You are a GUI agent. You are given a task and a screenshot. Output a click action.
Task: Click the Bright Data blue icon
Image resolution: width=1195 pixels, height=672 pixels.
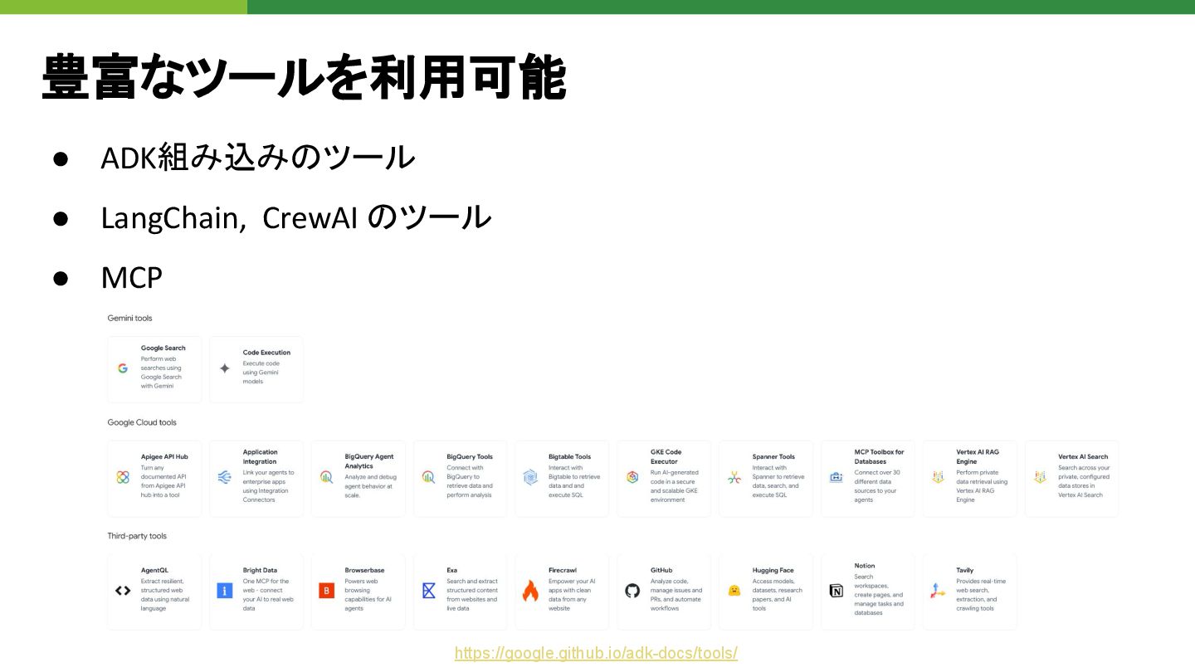(224, 591)
